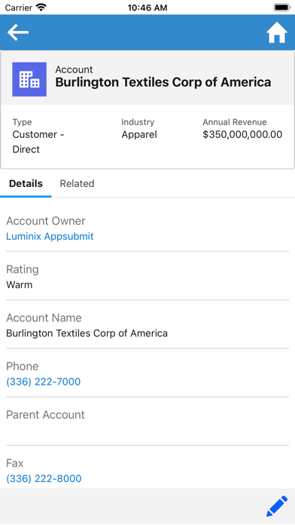Tap the Industry Apparel field

(x=139, y=129)
